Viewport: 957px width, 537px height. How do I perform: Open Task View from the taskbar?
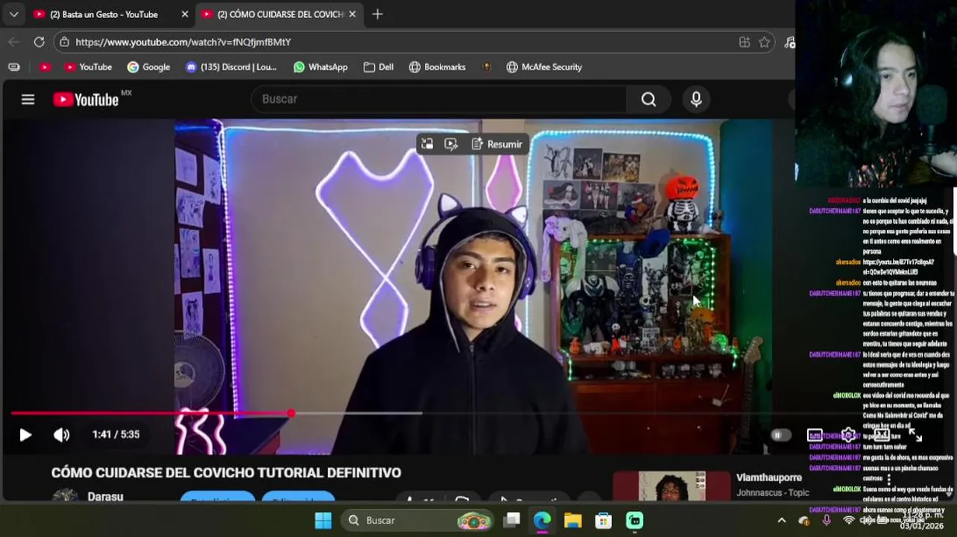pos(511,521)
